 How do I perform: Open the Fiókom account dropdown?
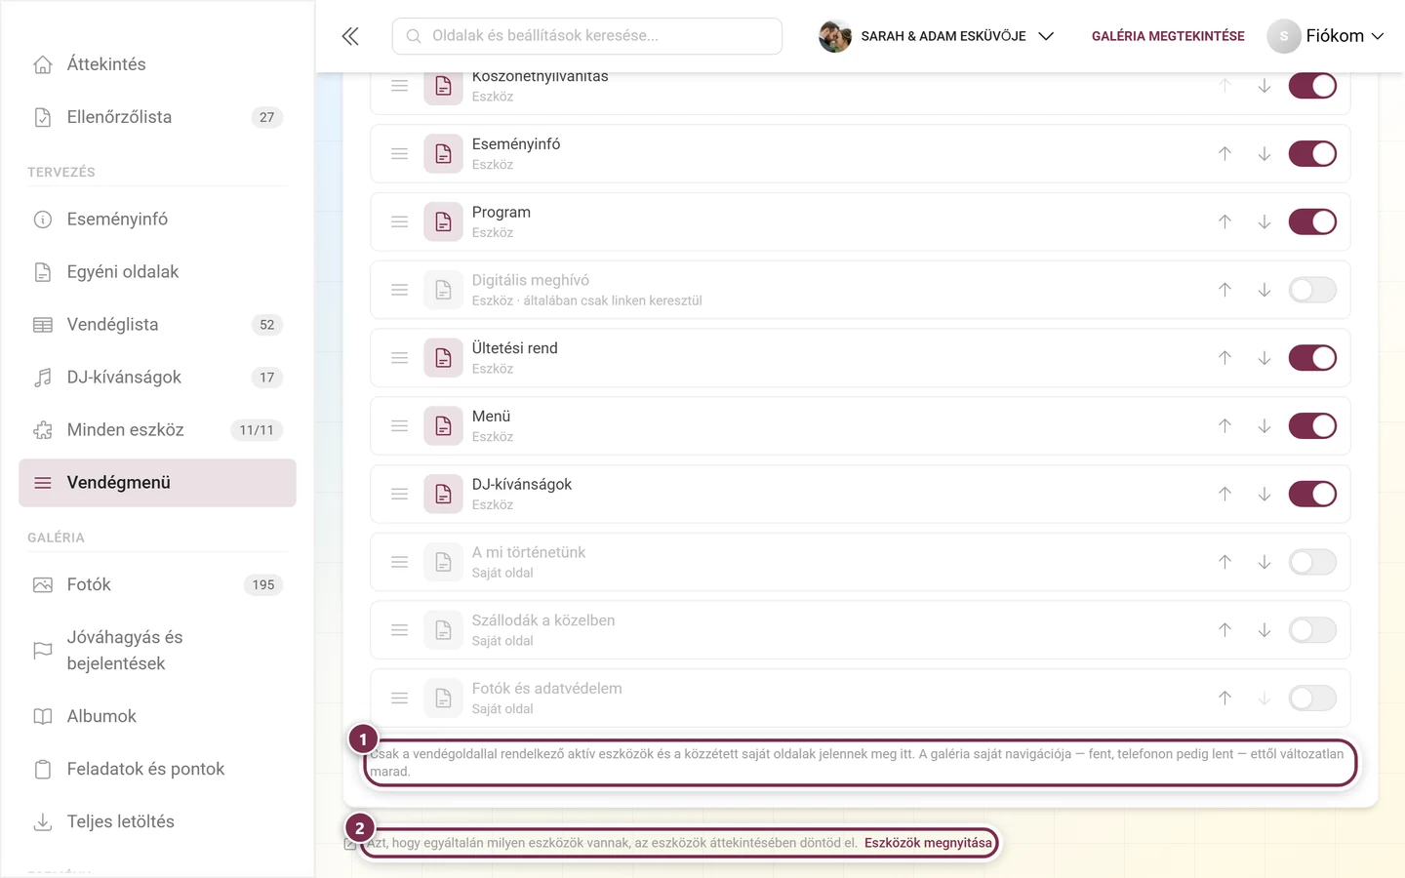click(x=1325, y=36)
